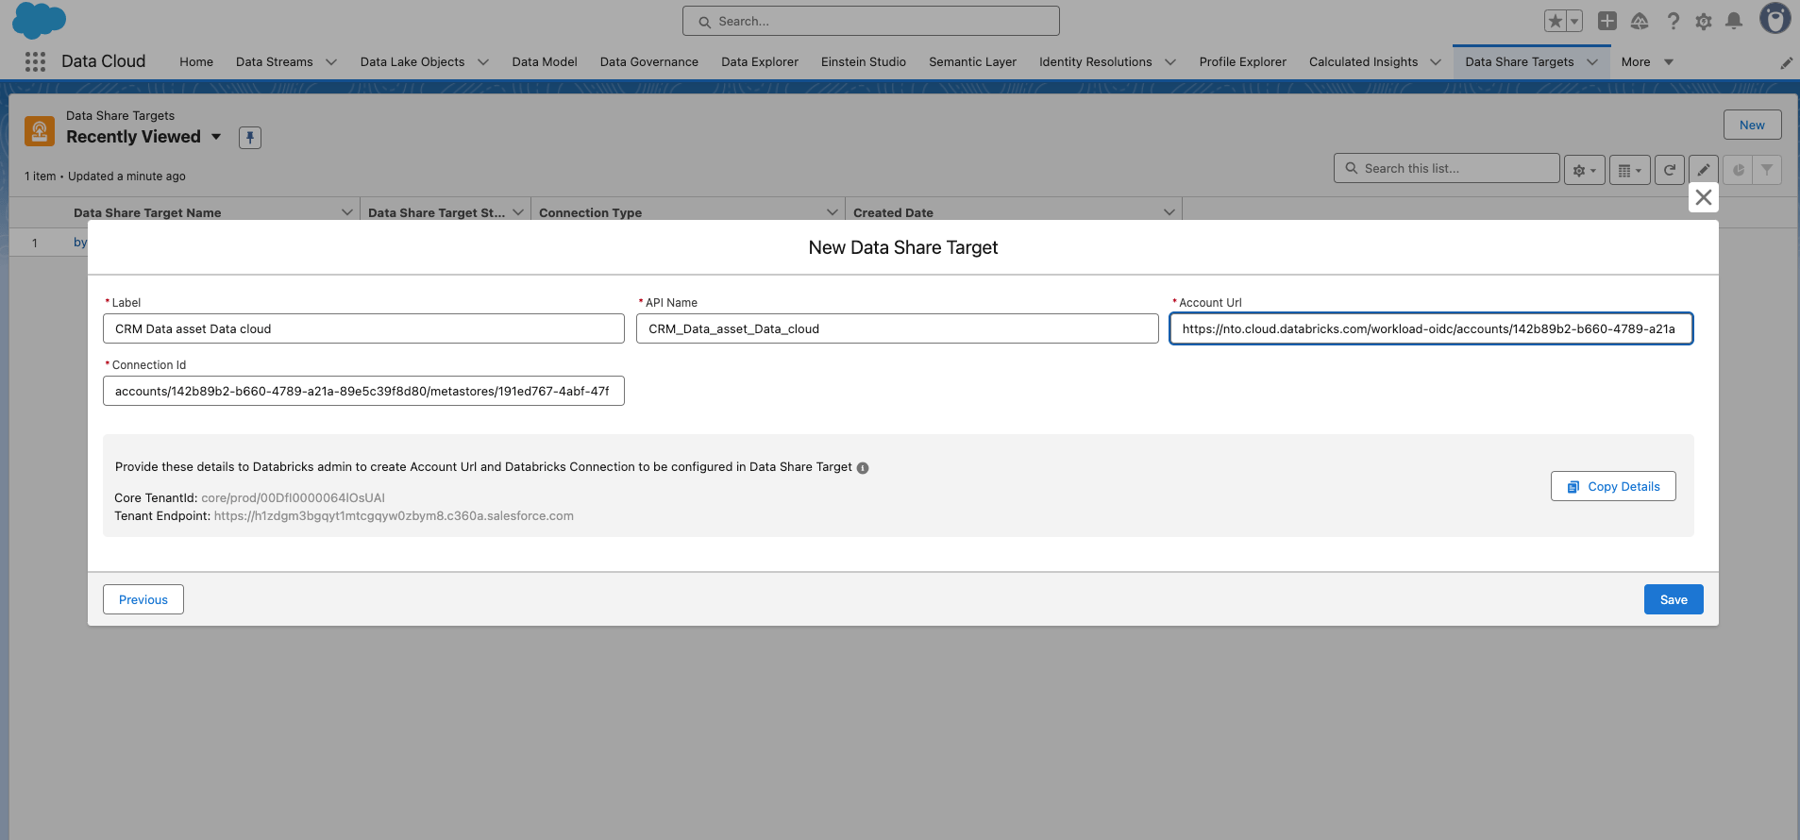Image resolution: width=1800 pixels, height=840 pixels.
Task: Expand the Identity Resolutions tab menu
Action: [x=1170, y=62]
